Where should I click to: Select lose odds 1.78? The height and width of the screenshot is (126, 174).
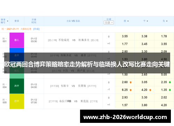pyautogui.click(x=164, y=37)
